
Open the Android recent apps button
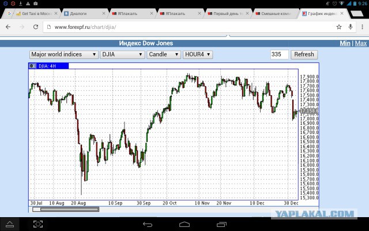tap(221, 224)
